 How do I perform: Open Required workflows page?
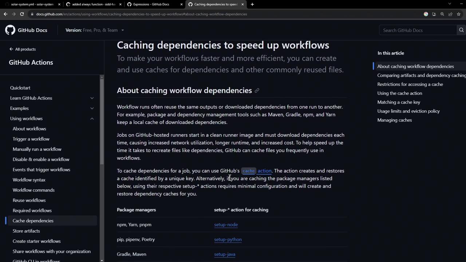32,210
